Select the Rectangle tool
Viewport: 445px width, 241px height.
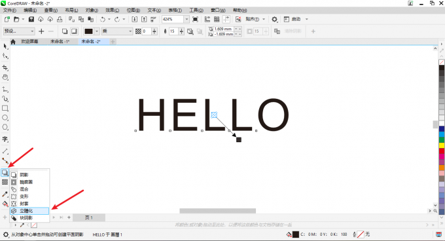click(5, 108)
